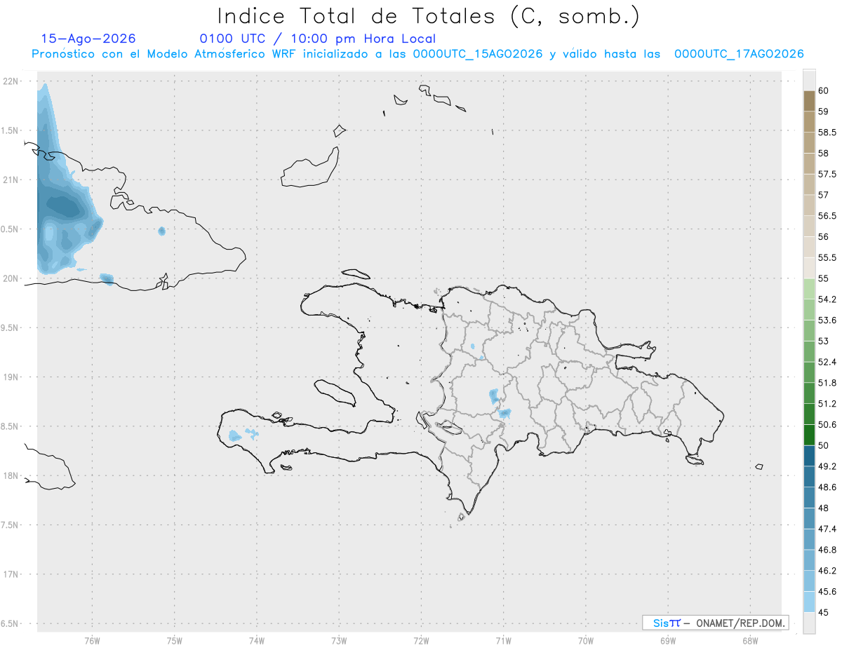Click the colorbar value "45"
Image resolution: width=842 pixels, height=650 pixels.
[823, 612]
